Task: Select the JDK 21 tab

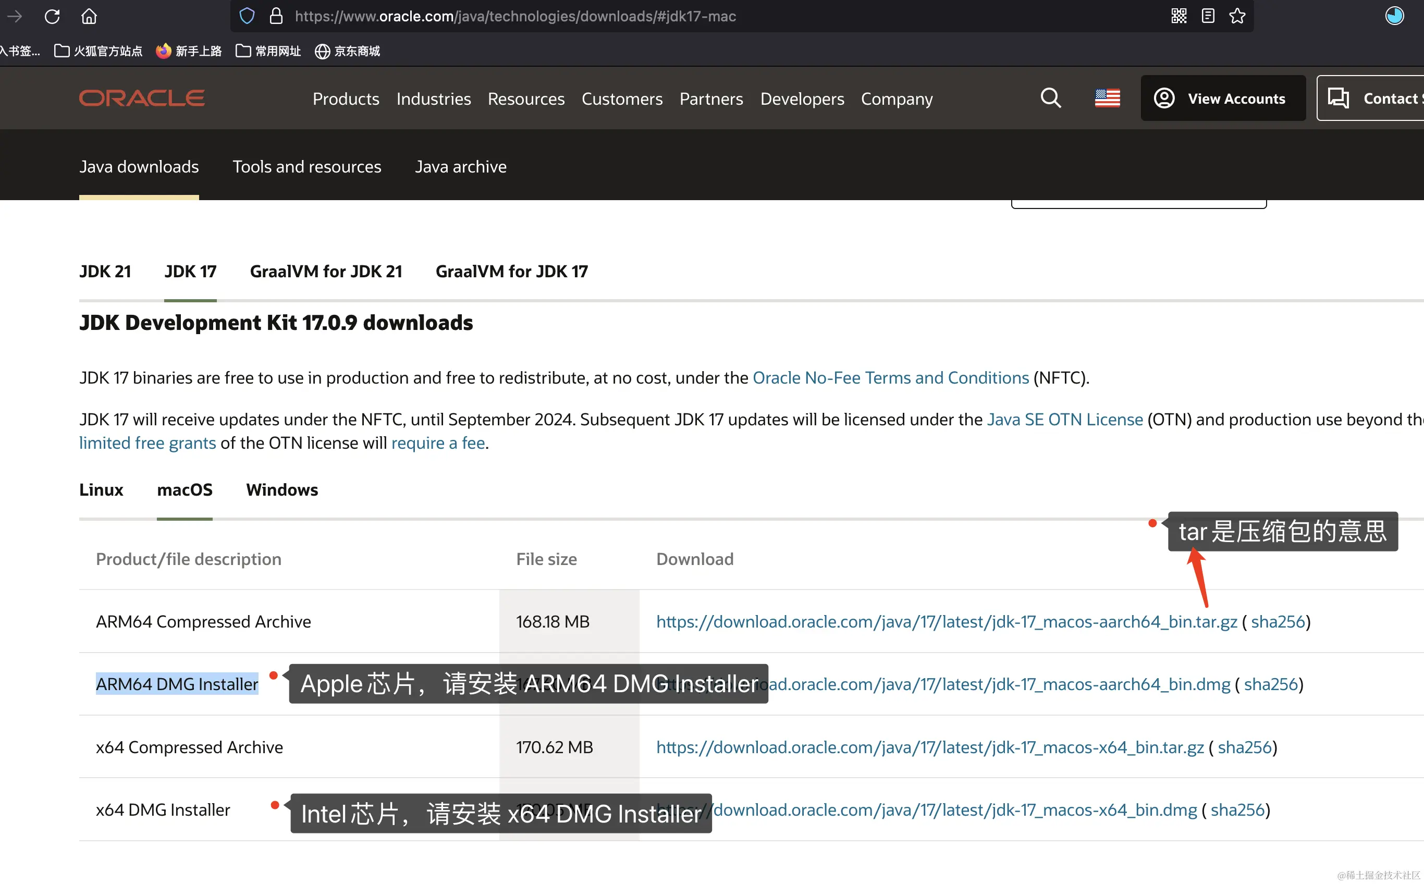Action: 105,272
